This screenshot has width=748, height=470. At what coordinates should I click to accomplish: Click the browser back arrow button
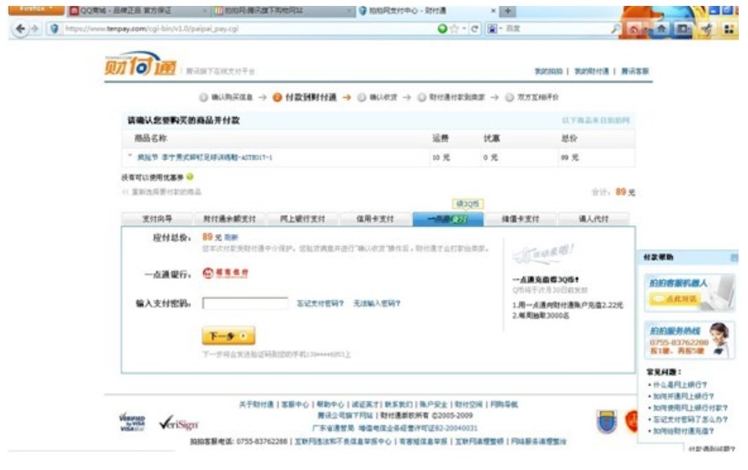[20, 29]
